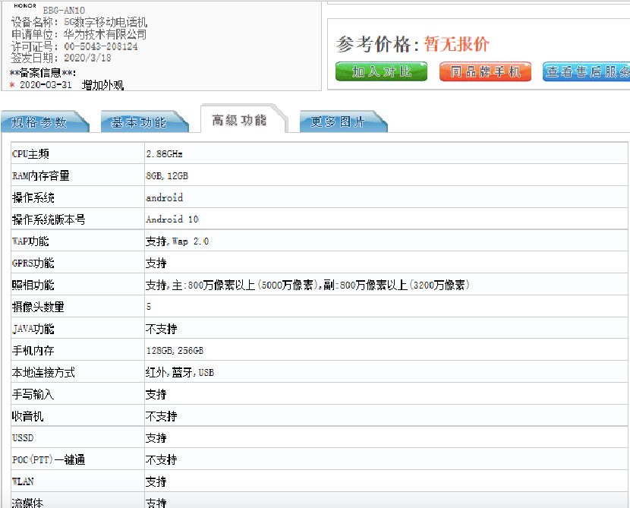The image size is (630, 508).
Task: Click the 2020-03-31 增加外观 record entry
Action: coord(71,85)
